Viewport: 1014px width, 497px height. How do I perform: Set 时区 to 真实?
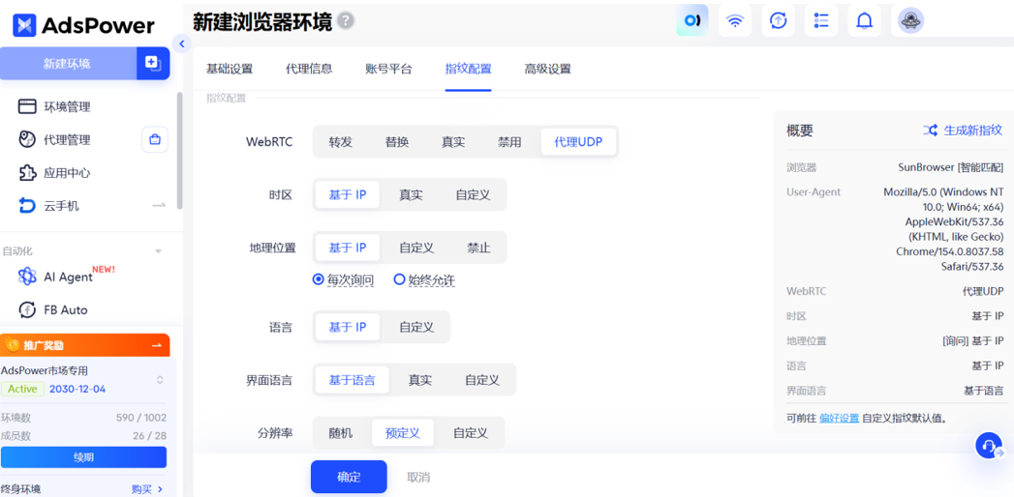pos(411,194)
